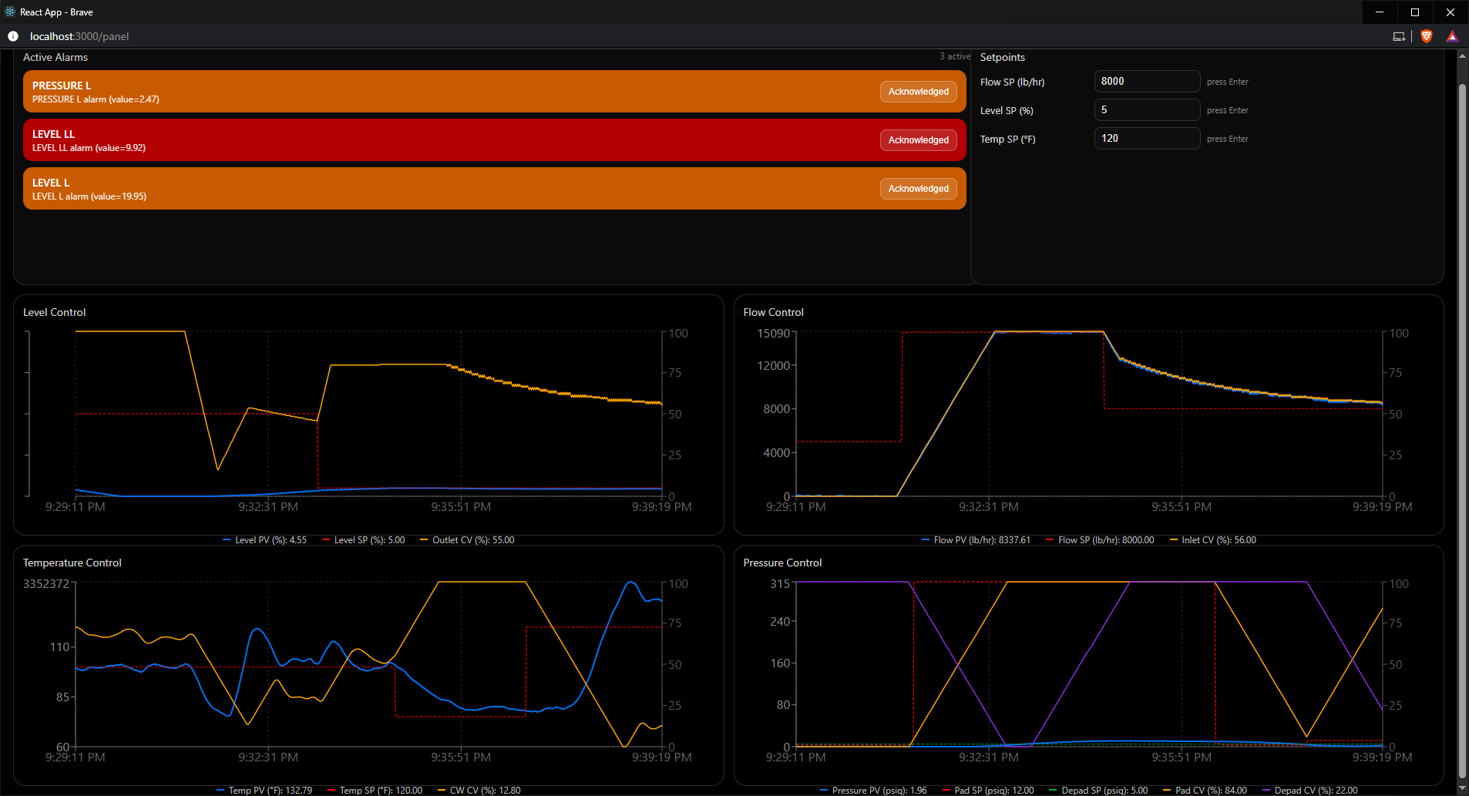Hide Inlet CV series via legend

coord(1213,540)
